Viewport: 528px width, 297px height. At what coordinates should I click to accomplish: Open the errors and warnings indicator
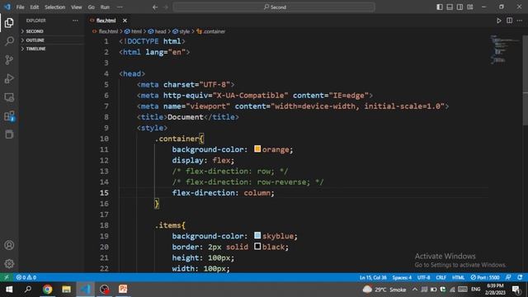point(26,277)
